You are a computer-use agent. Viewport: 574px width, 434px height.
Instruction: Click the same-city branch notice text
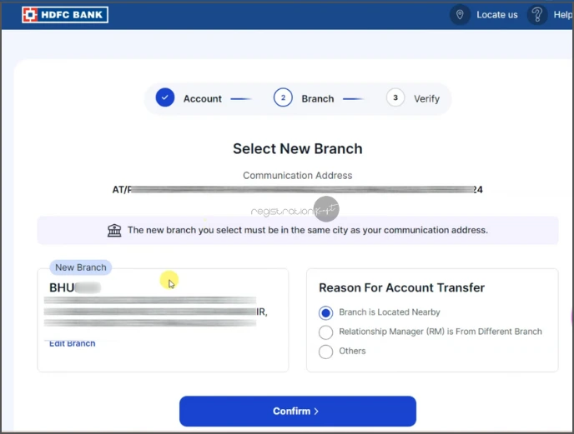(x=308, y=230)
